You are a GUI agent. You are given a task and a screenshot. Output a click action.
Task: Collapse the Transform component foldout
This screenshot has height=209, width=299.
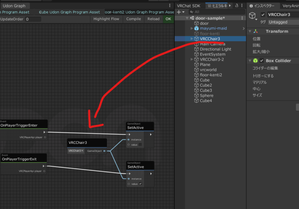[249, 31]
